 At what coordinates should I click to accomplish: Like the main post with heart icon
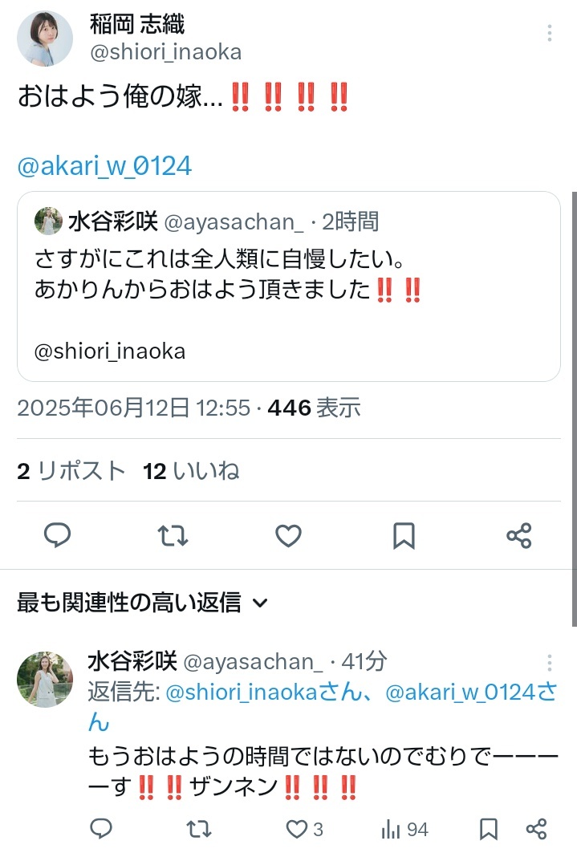pos(288,535)
